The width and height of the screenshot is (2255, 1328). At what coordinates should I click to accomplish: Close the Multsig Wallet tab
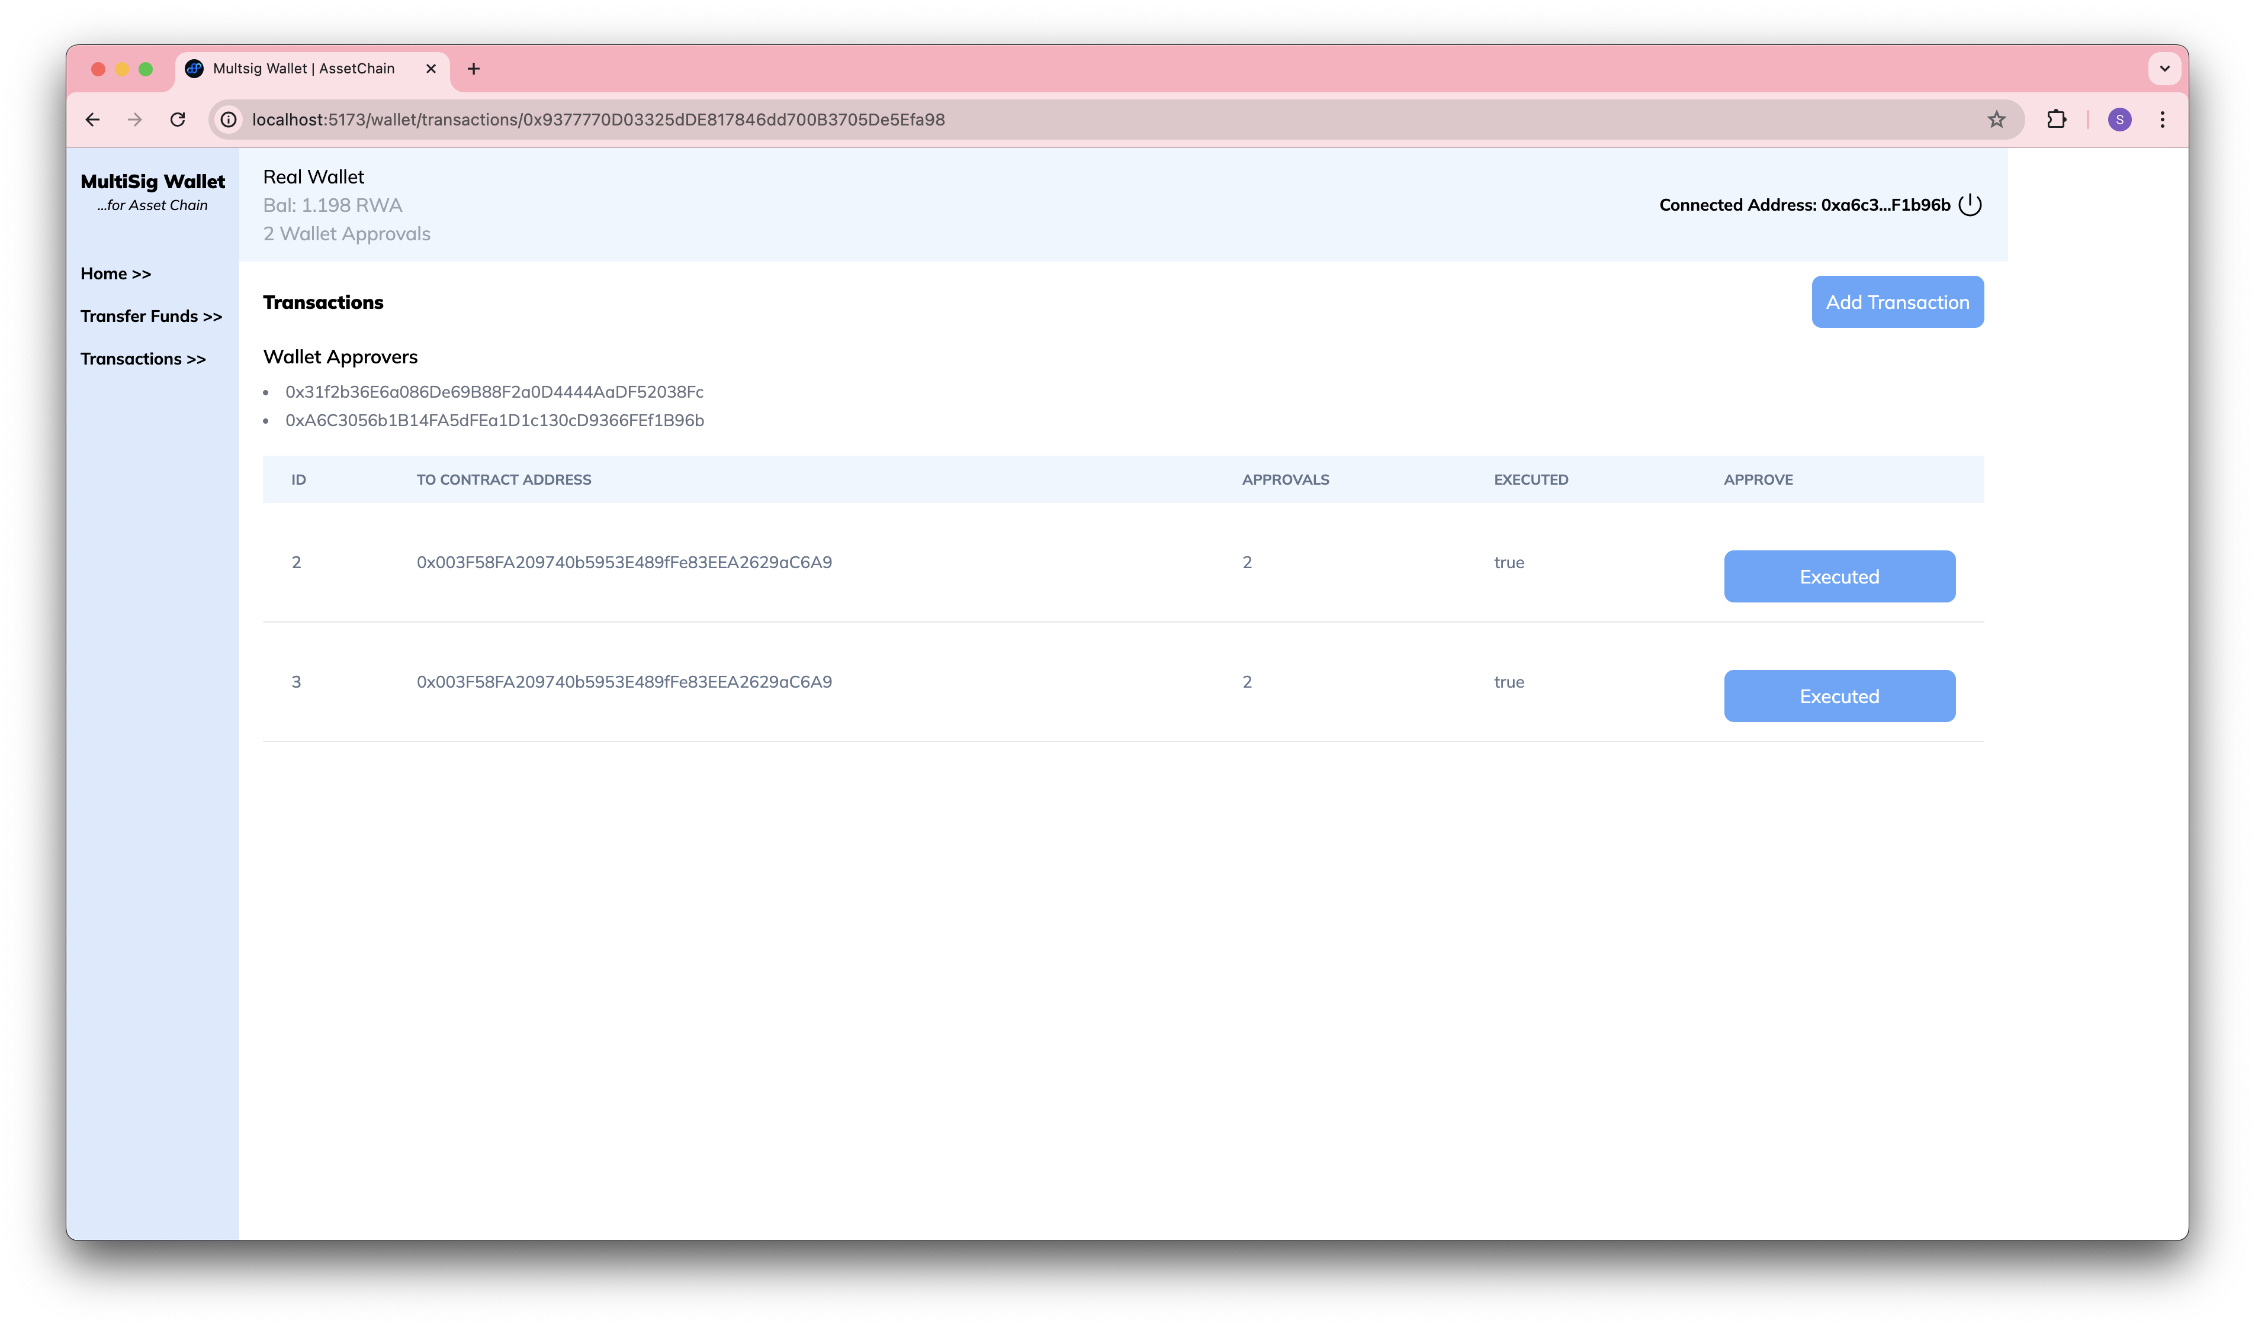point(431,69)
